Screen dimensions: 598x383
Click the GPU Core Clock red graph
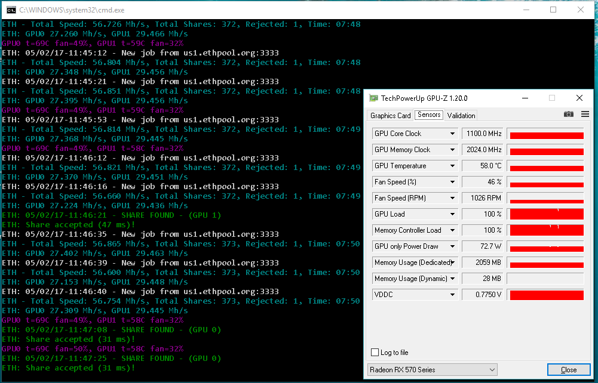545,134
